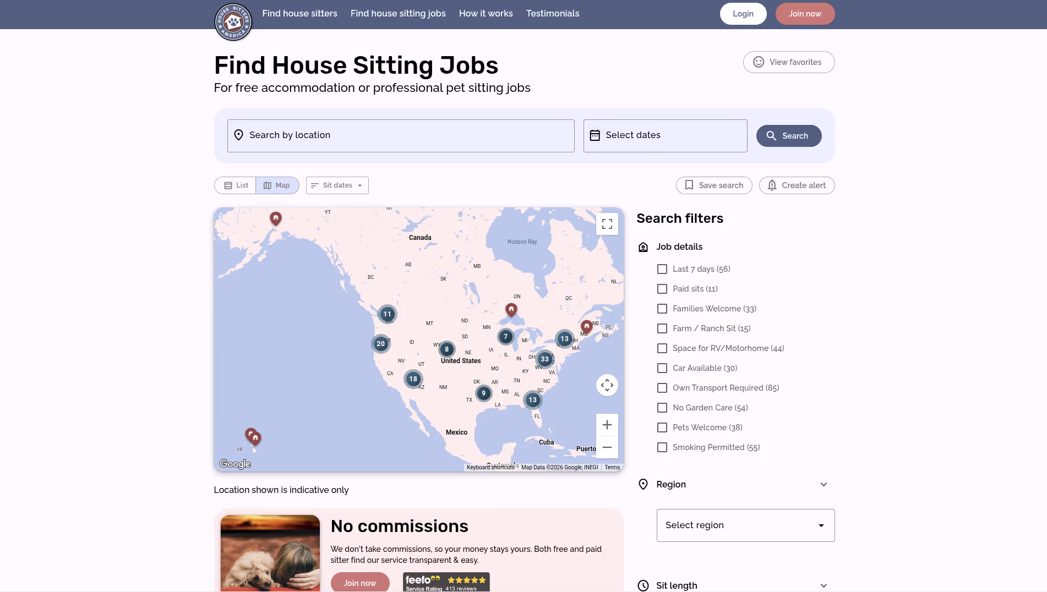Viewport: 1047px width, 592px height.
Task: Zoom in on the map
Action: tap(607, 425)
